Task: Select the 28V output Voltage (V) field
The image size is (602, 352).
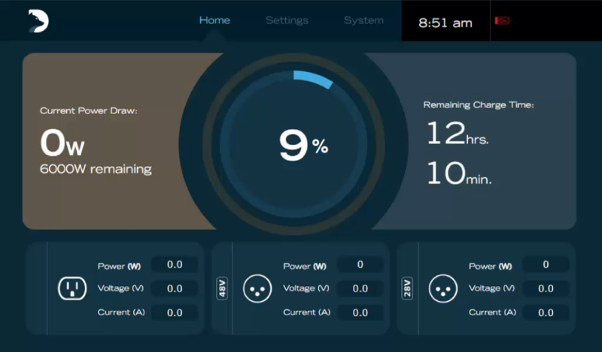Action: (x=546, y=288)
